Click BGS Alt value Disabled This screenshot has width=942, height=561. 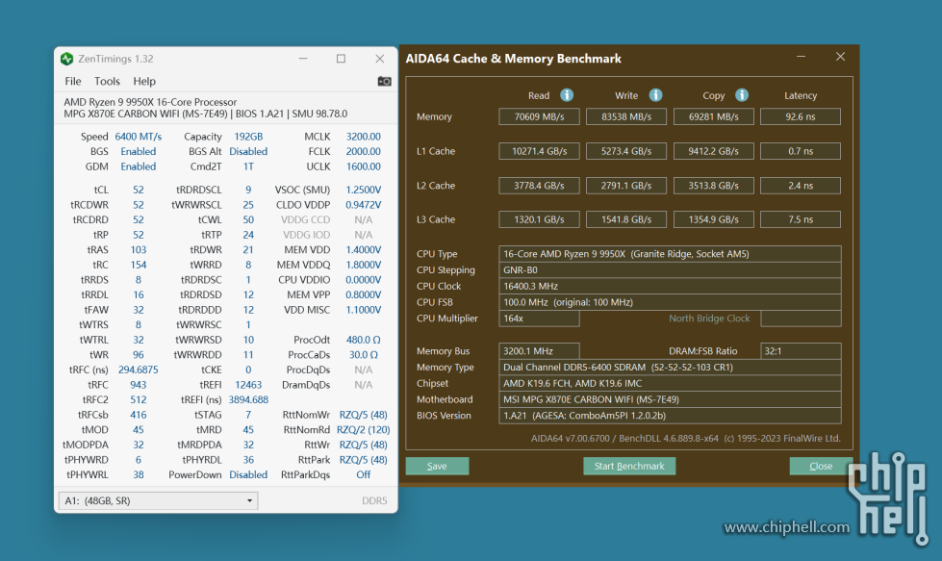coord(248,151)
